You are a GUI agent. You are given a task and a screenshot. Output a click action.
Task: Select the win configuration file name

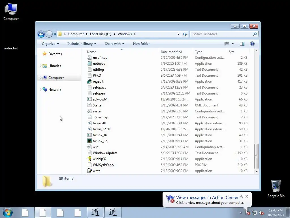click(95, 147)
